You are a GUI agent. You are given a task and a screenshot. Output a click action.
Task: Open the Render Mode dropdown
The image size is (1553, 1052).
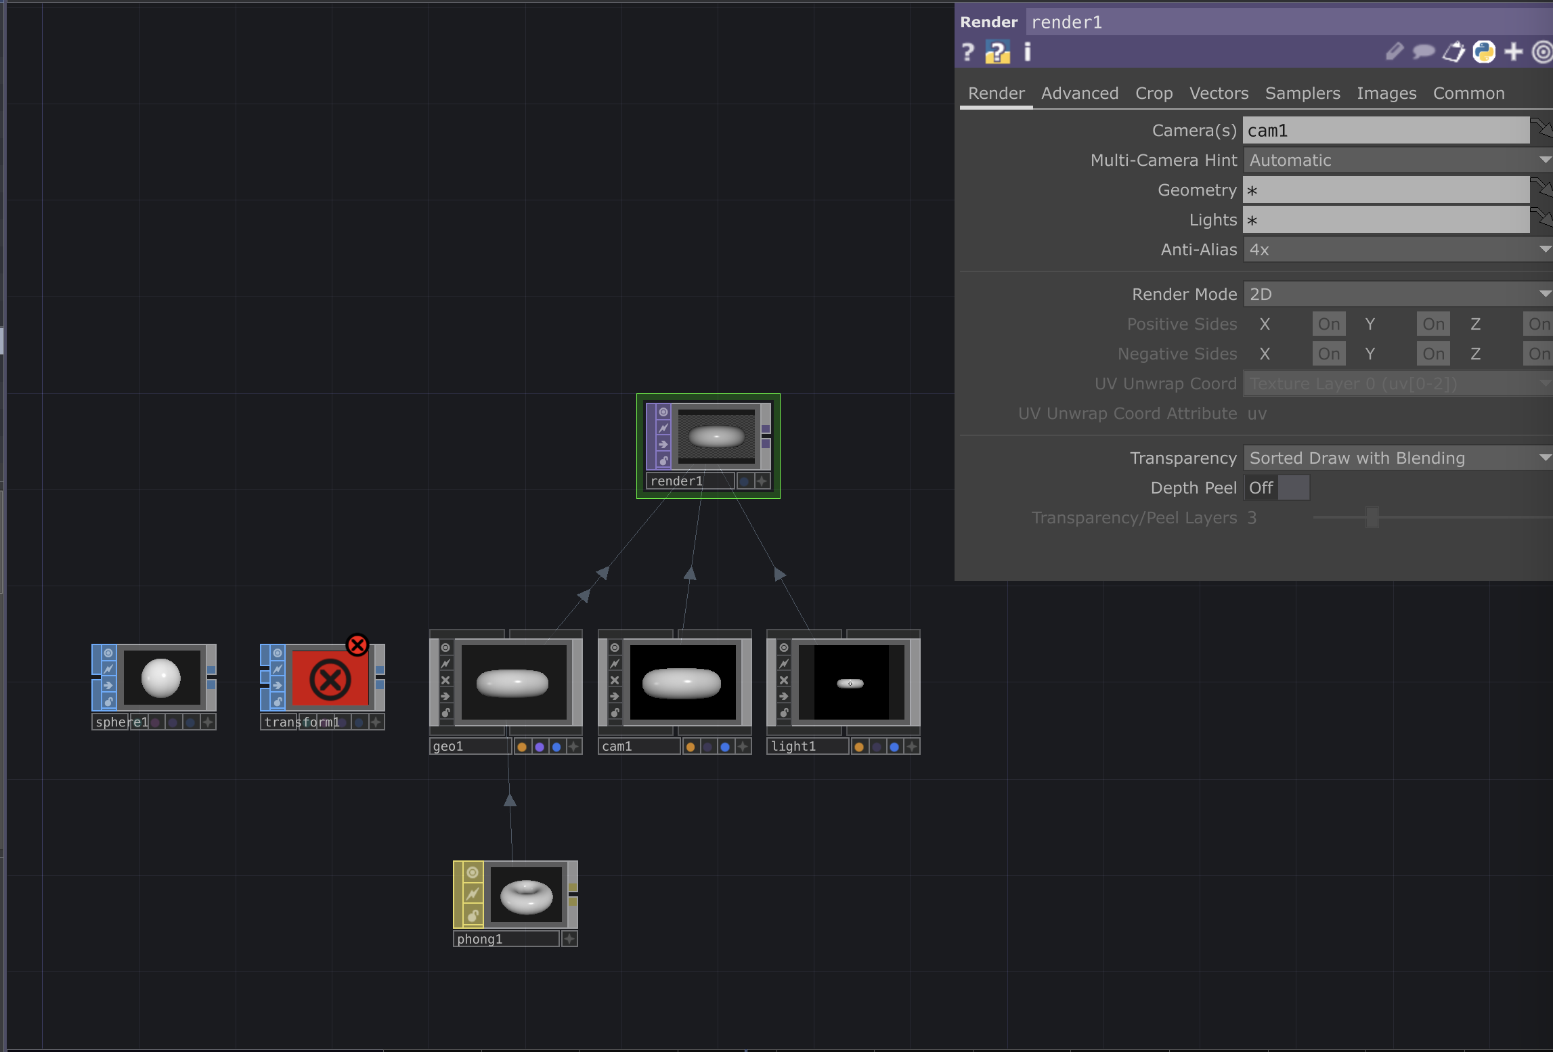pos(1397,294)
